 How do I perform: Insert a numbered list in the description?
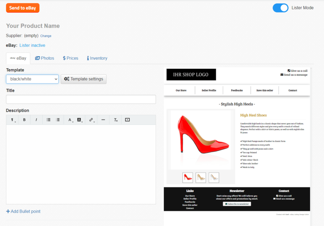58,119
